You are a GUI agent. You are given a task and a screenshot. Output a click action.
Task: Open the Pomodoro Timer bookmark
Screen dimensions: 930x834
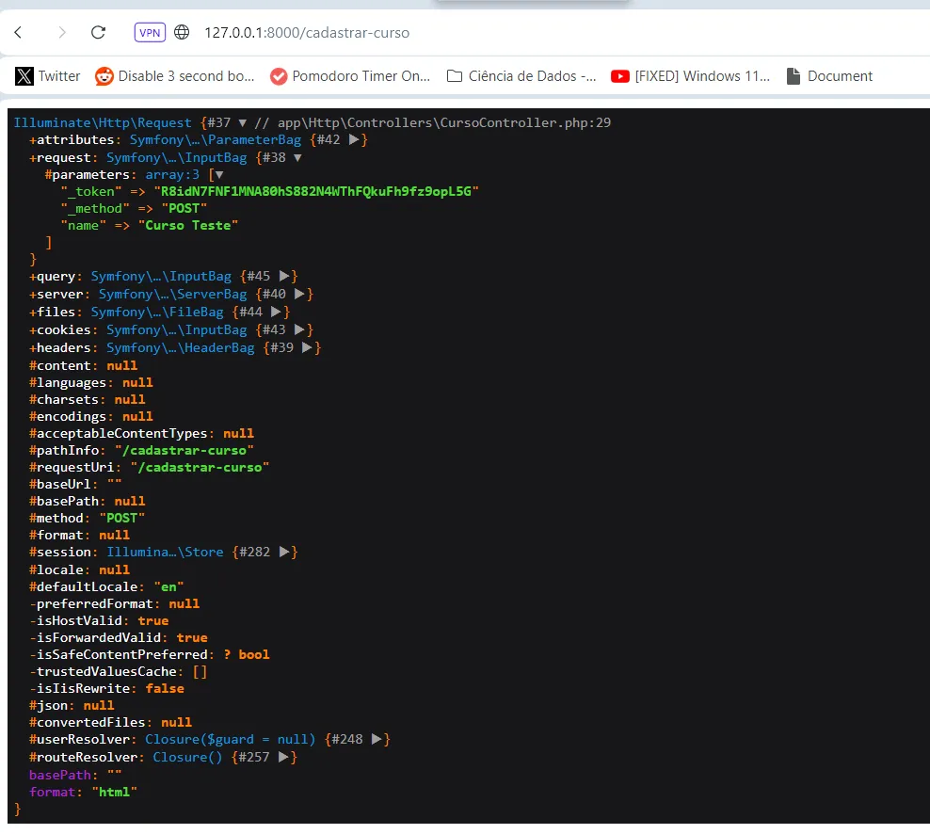coord(350,76)
